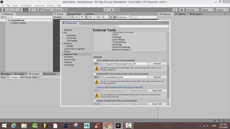230x129 pixels.
Task: Click the SDK path input field
Action: click(x=125, y=77)
